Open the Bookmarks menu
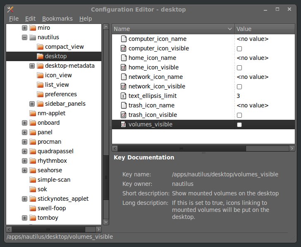Screen dimensions: 301x247 pos(57,19)
